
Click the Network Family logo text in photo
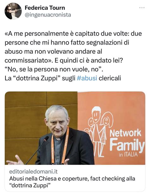coord(127,141)
